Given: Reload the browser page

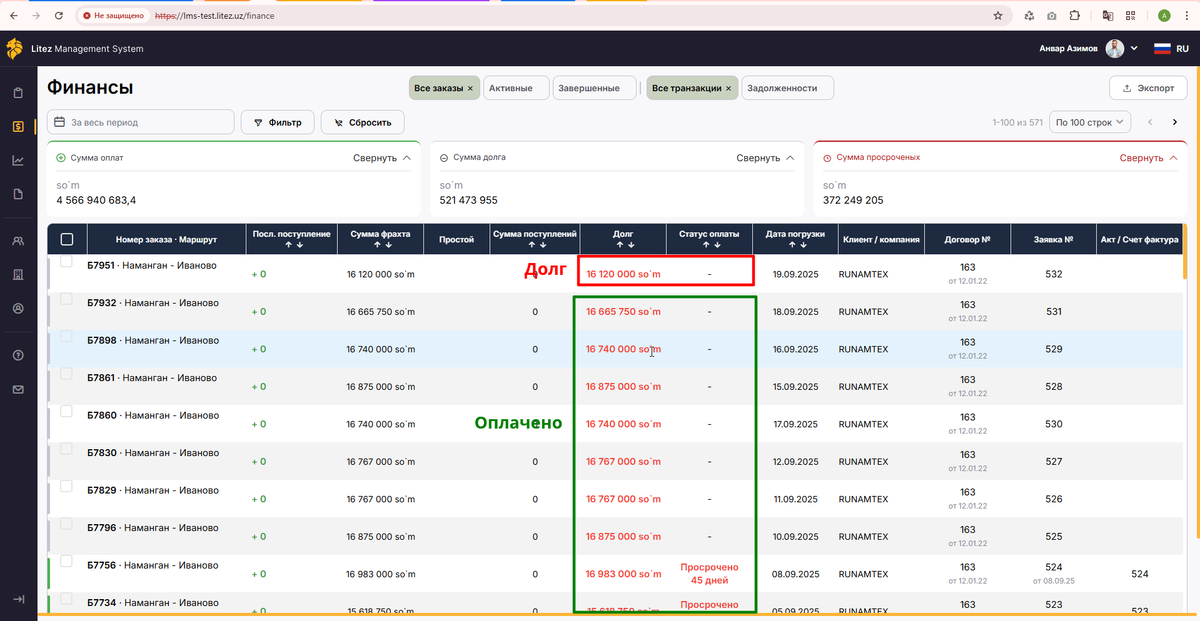Looking at the screenshot, I should [x=59, y=16].
